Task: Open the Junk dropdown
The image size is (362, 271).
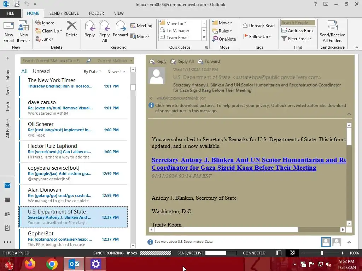Action: pos(45,39)
